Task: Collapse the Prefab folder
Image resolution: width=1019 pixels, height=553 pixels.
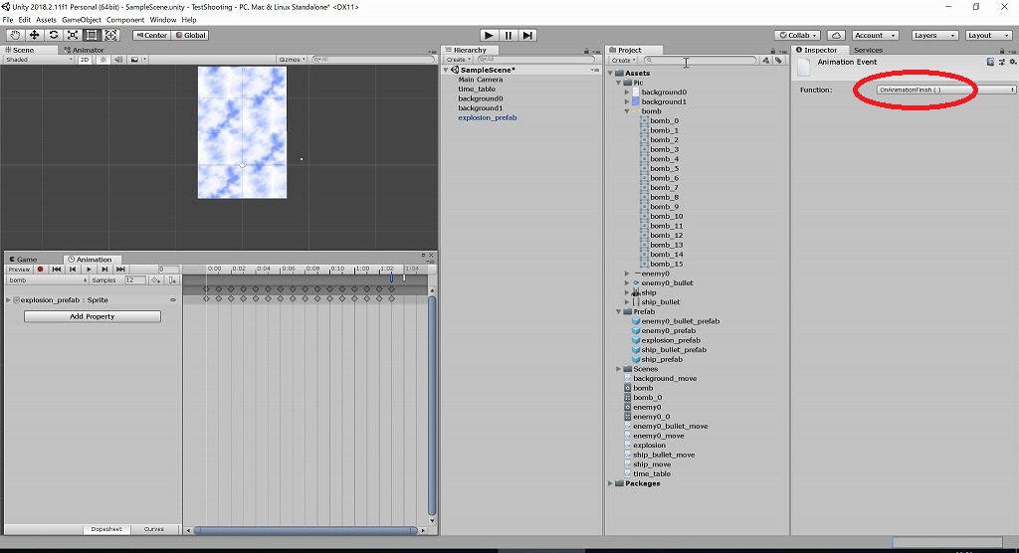Action: click(x=619, y=312)
